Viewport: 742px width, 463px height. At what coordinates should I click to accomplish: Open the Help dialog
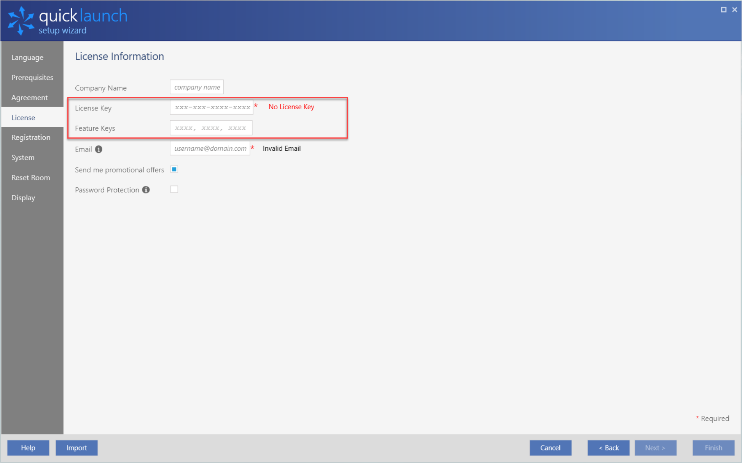[x=28, y=448]
